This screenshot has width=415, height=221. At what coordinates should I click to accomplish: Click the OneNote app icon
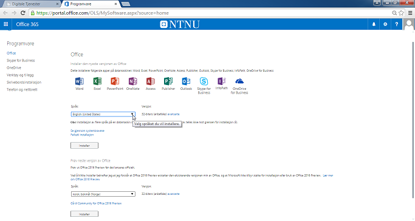[x=133, y=81]
